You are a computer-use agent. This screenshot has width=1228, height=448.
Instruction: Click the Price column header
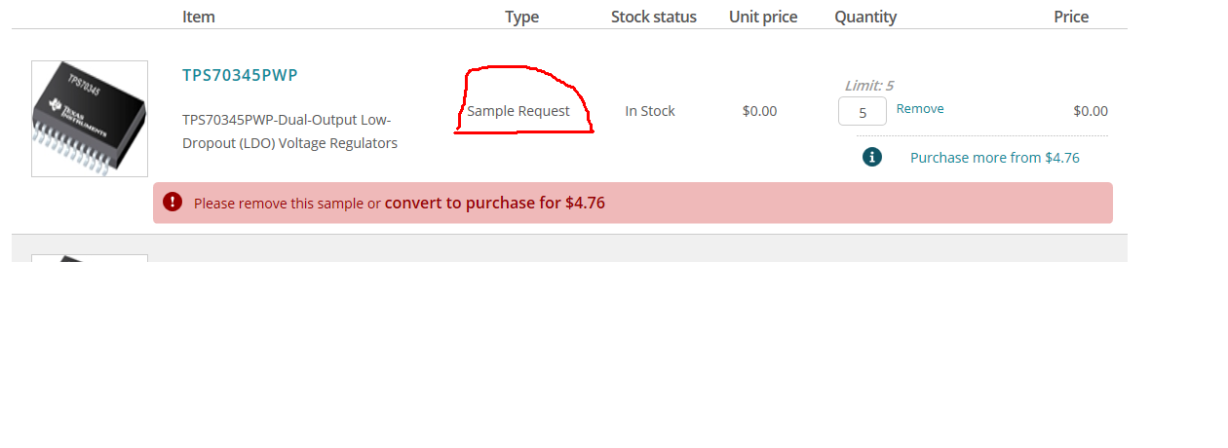[x=1071, y=17]
